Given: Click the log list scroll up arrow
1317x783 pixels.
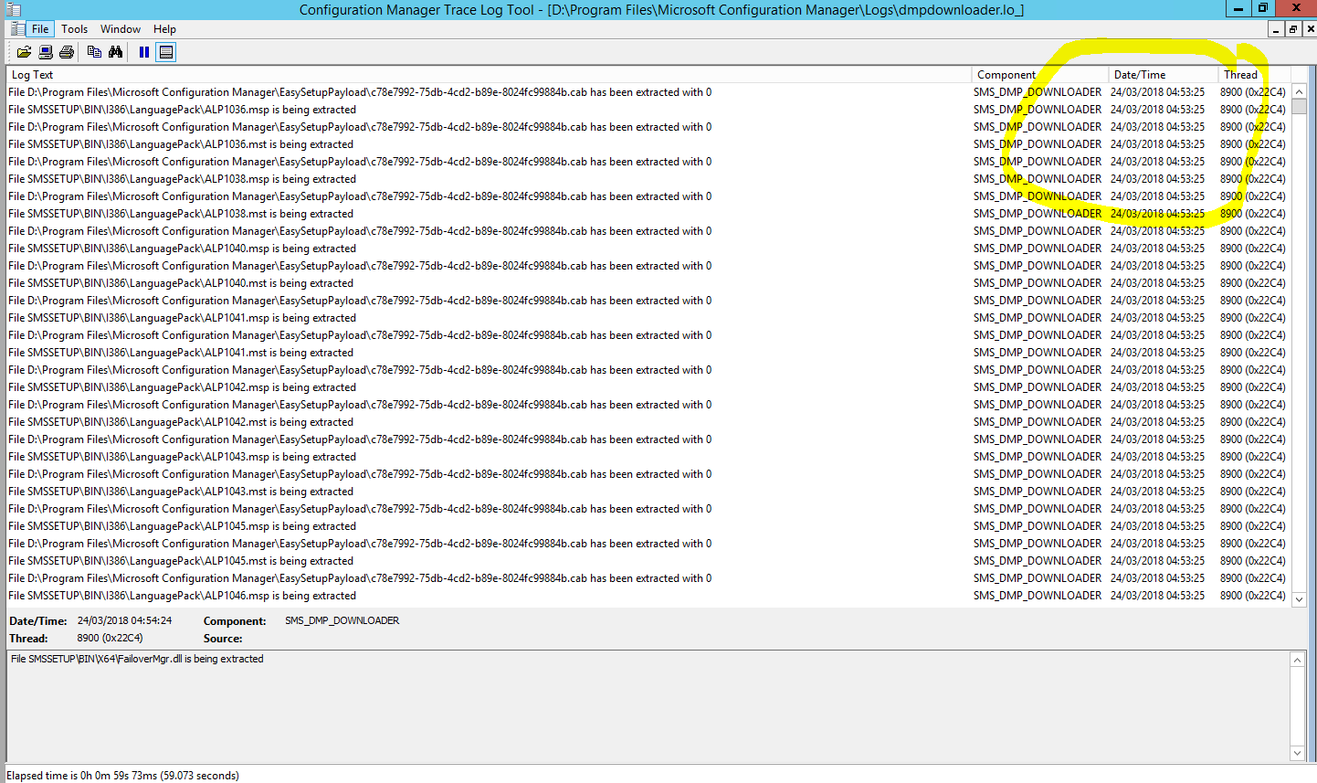Looking at the screenshot, I should [1300, 92].
